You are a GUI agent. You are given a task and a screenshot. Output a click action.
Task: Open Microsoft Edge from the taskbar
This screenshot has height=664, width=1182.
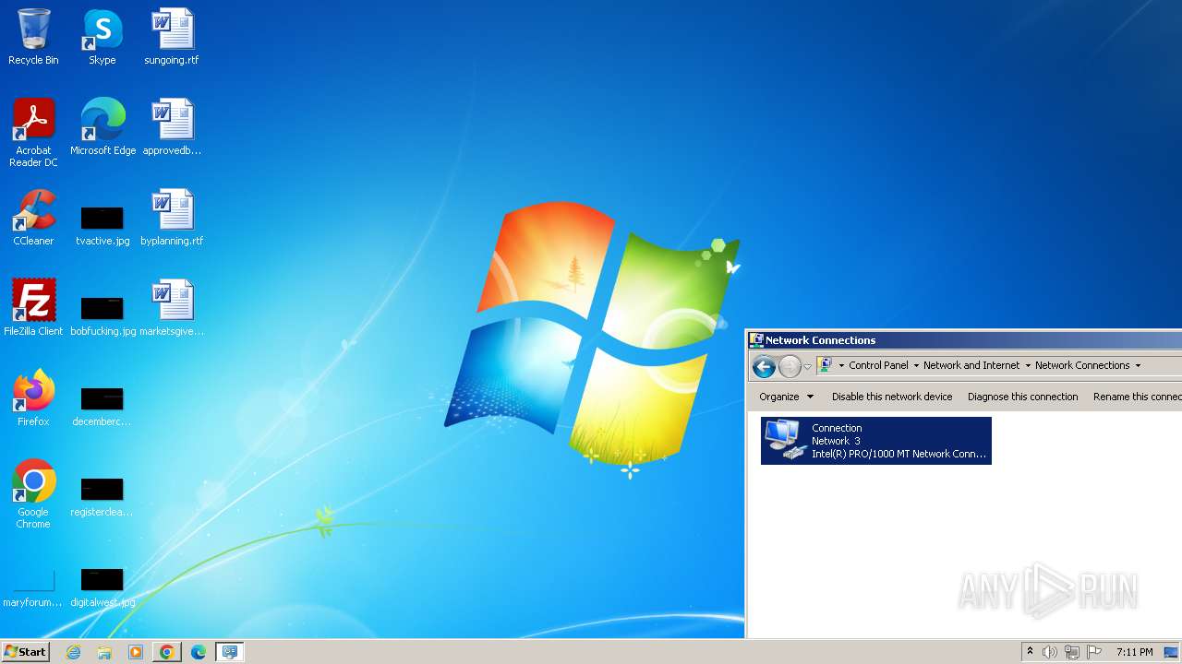[x=198, y=652]
